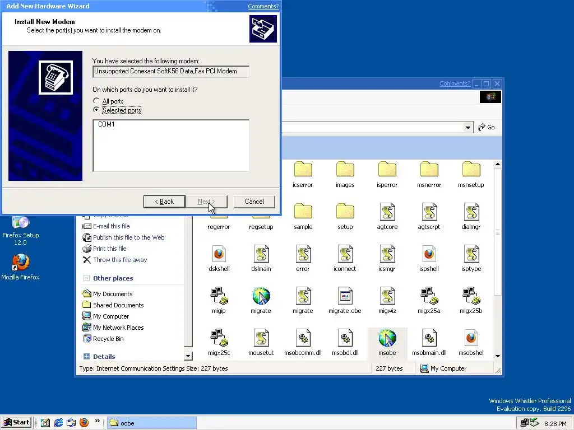The image size is (574, 430).
Task: Open Comments link in oobe window title bar
Action: pos(455,84)
